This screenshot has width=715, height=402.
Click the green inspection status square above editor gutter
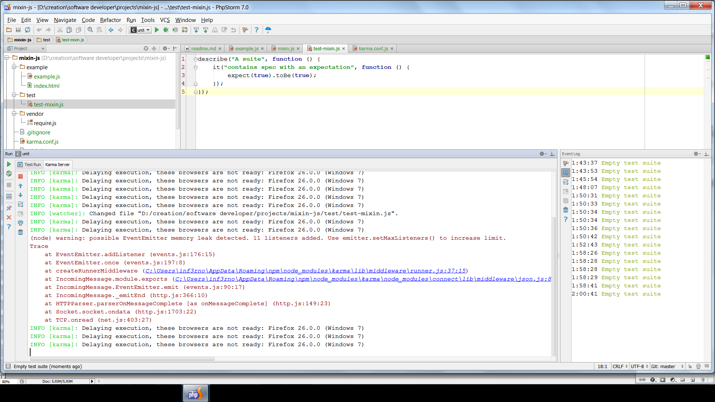[x=708, y=57]
